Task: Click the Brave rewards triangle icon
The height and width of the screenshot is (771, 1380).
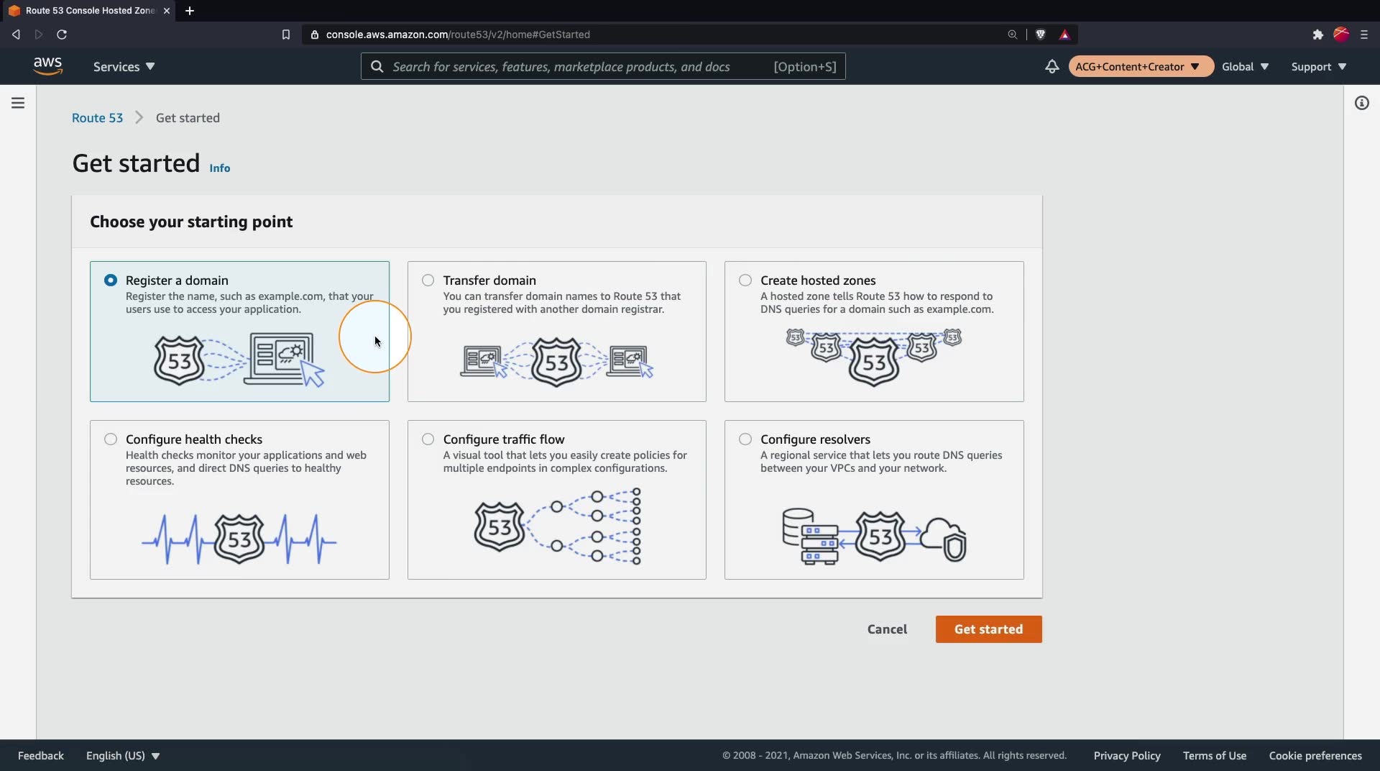Action: coord(1064,35)
